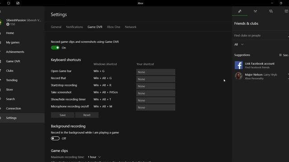Turn off Game DVR recording toggle
The image size is (289, 162).
(x=55, y=48)
